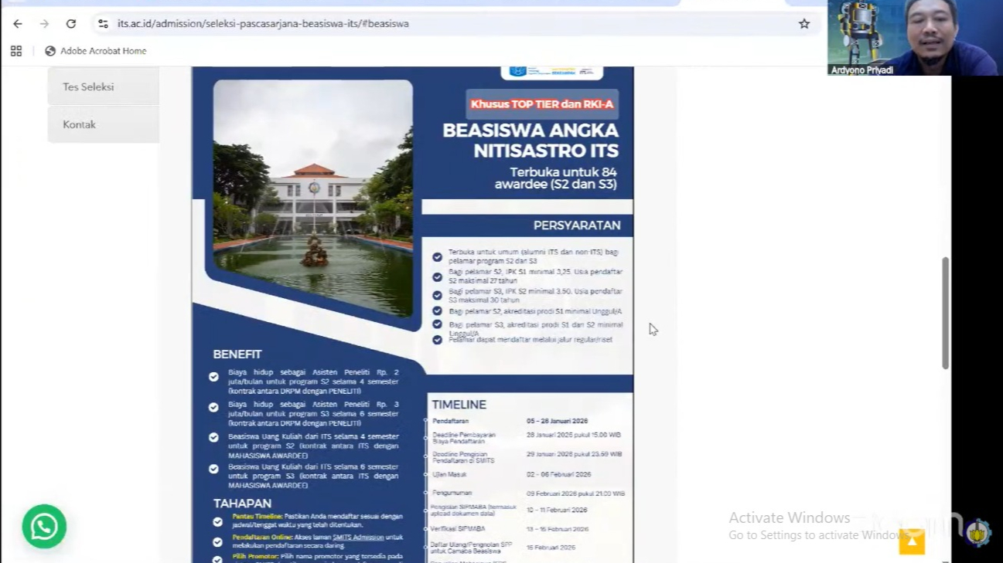Click the browser back arrow
This screenshot has width=1003, height=563.
pos(18,24)
